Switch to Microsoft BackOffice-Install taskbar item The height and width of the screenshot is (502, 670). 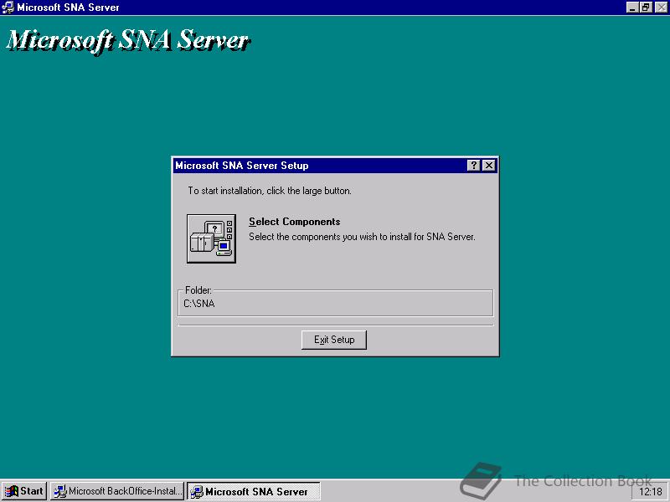117,491
